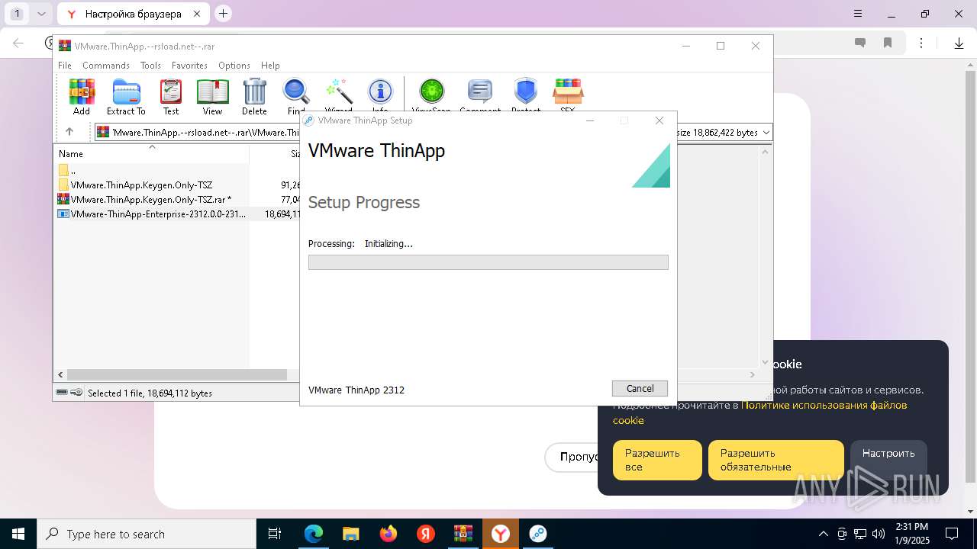Open the browser hamburger menu
This screenshot has width=977, height=549.
click(x=858, y=14)
